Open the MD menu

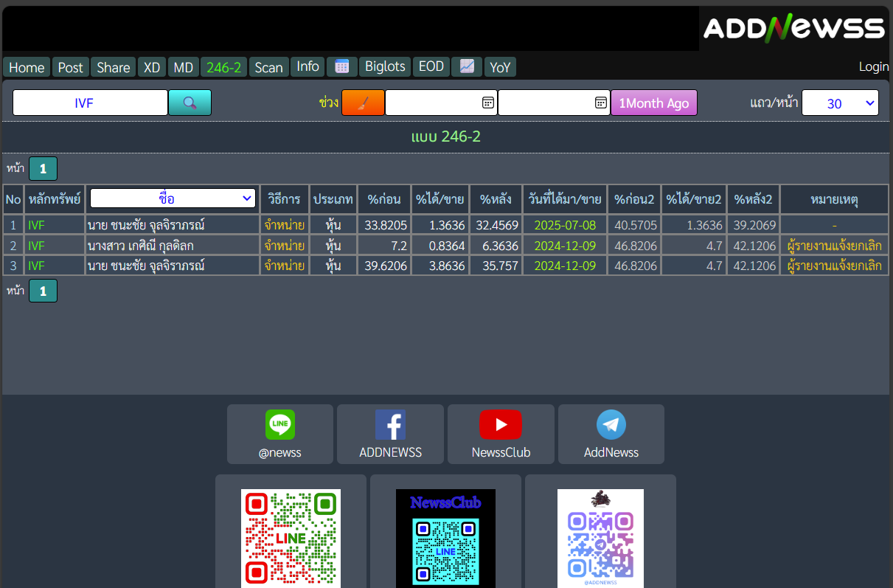(183, 67)
